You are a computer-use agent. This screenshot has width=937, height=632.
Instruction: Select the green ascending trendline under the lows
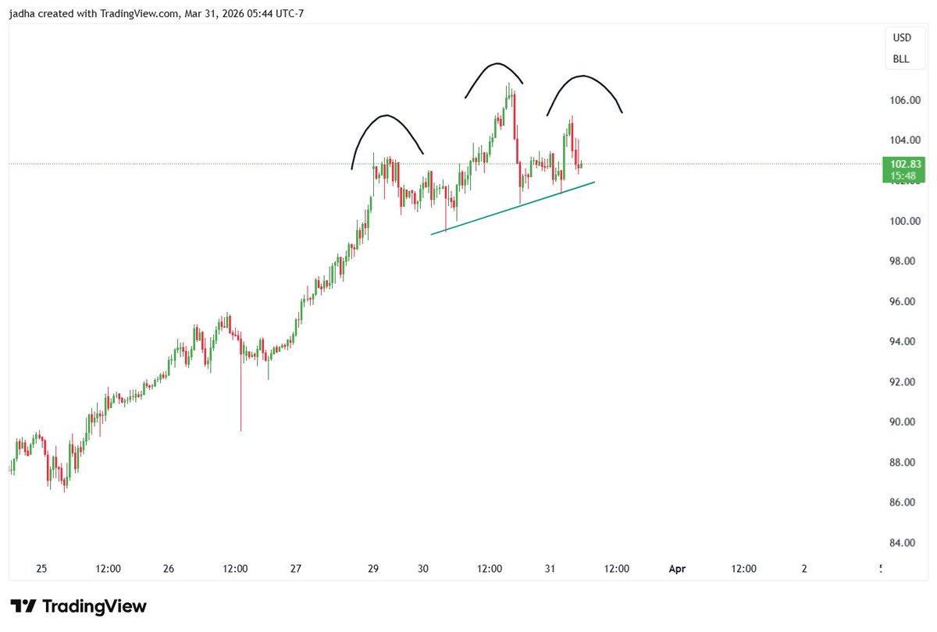(513, 208)
